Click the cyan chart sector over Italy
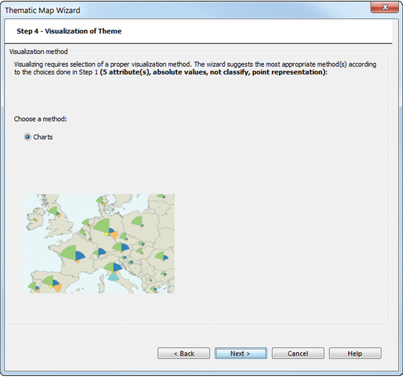This screenshot has height=377, width=403. (113, 277)
